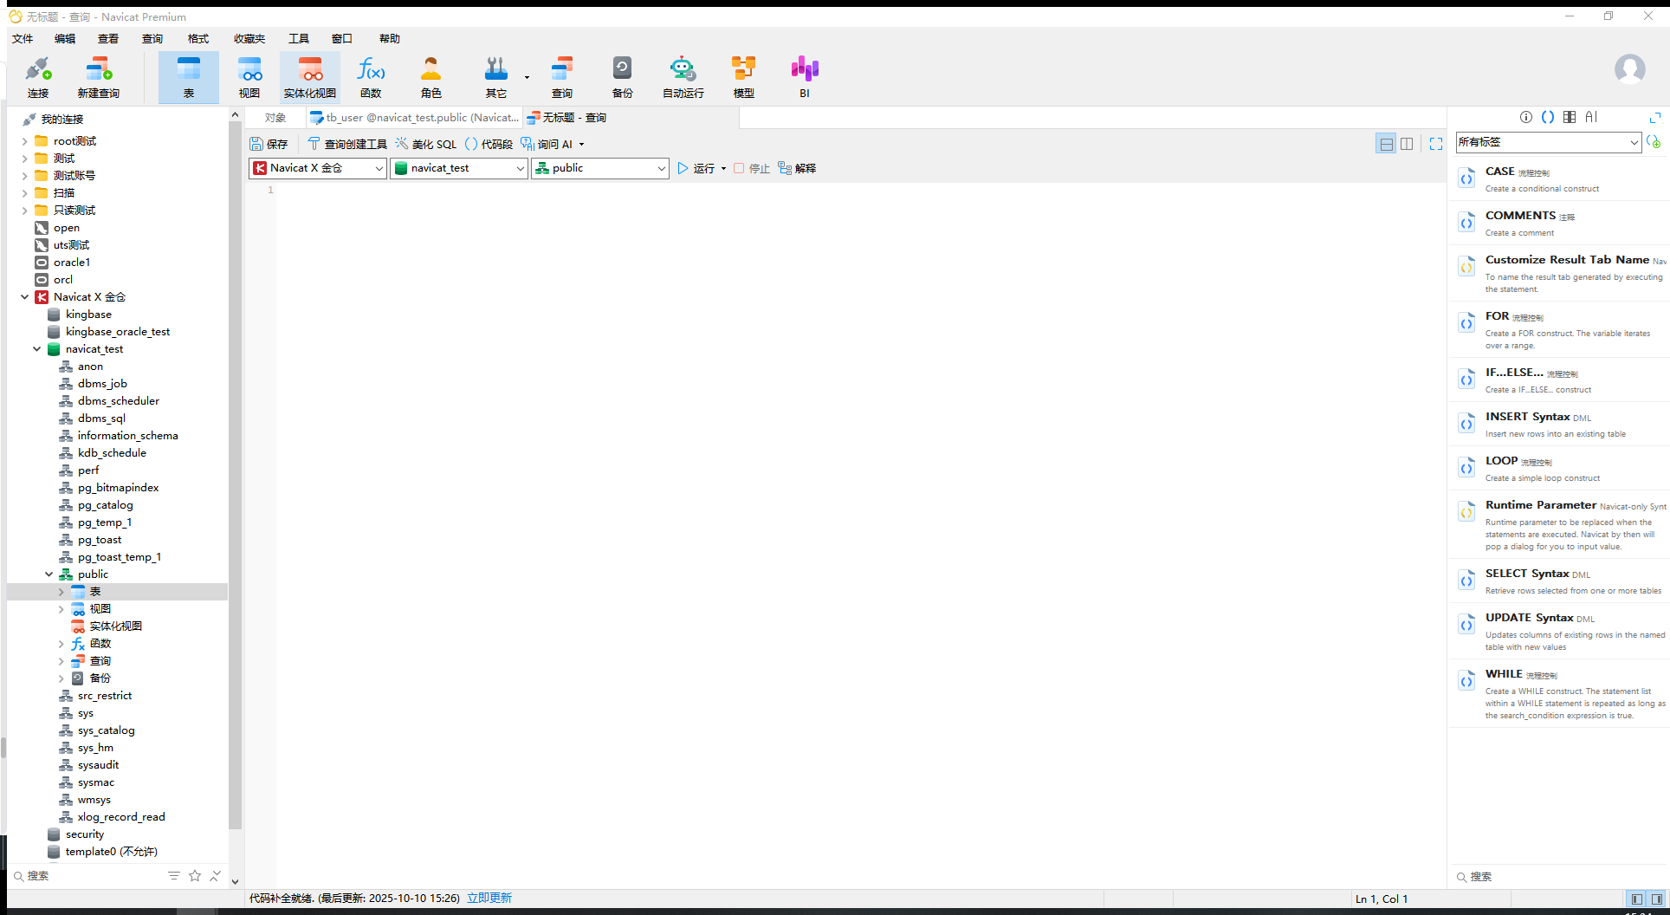Open the 视图 (View) toolbar icon
Viewport: 1670px width, 915px height.
[x=249, y=76]
